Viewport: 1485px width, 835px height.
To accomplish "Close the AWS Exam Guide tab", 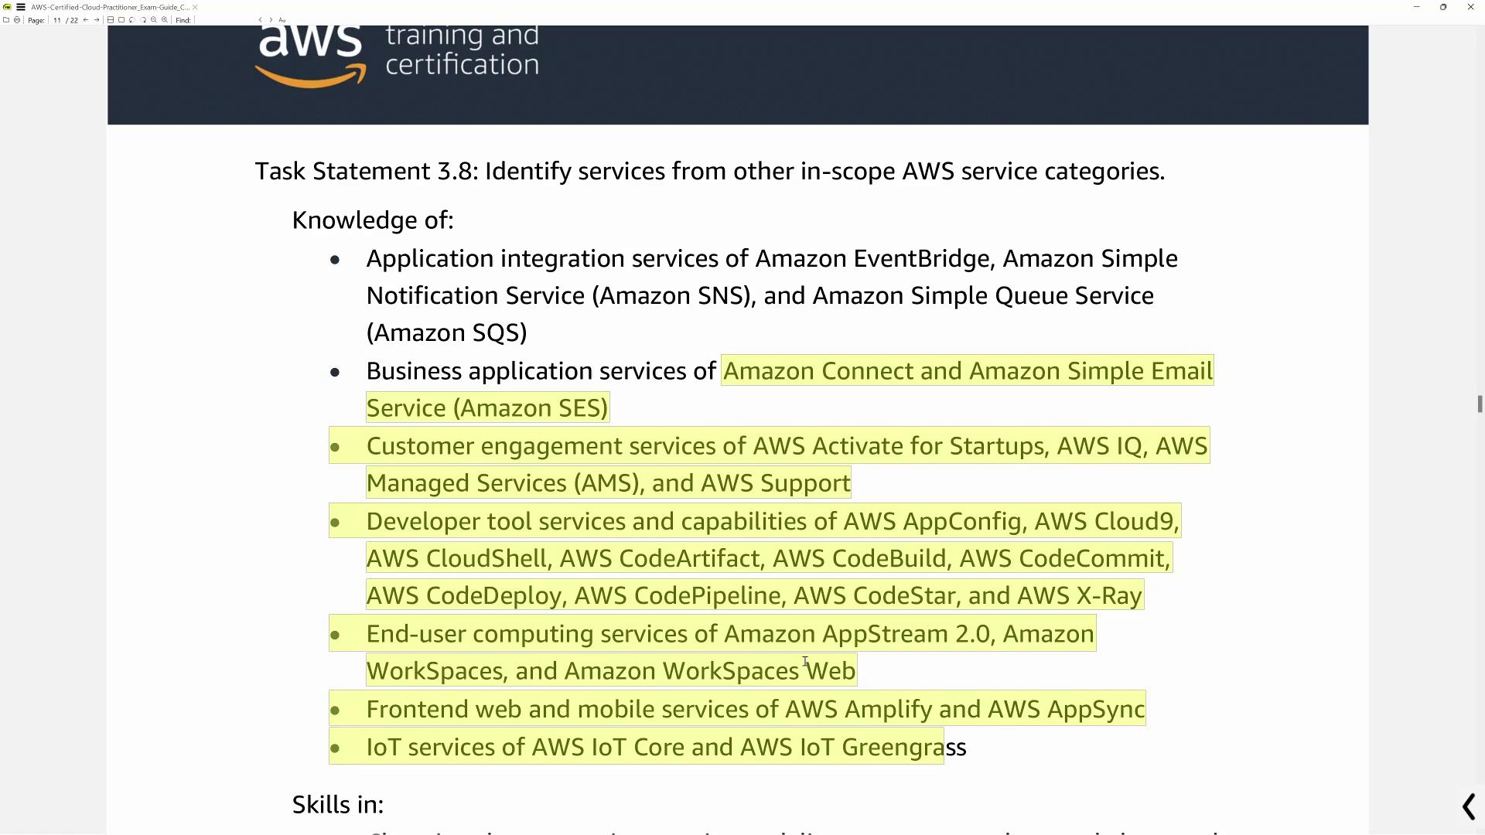I will point(195,7).
